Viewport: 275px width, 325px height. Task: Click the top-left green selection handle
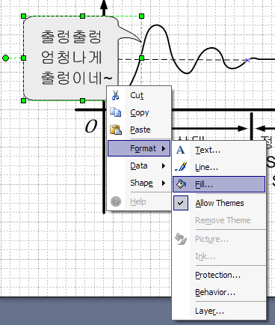[x=24, y=16]
